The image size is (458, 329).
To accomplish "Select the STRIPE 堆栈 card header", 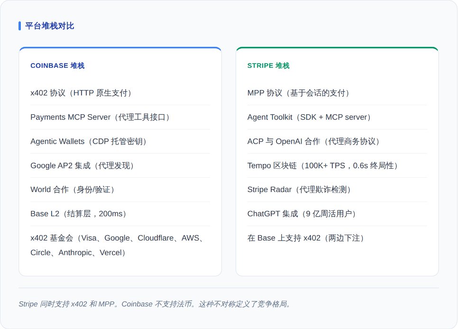I will click(268, 66).
